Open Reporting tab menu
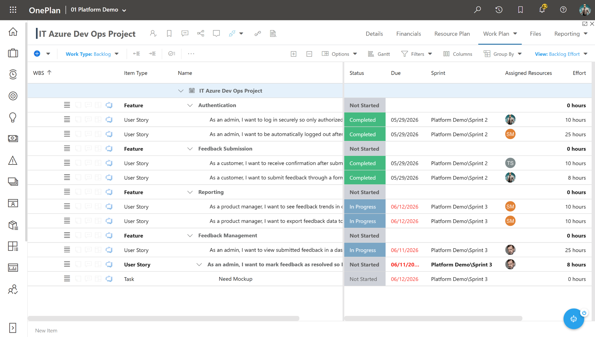Screen dimensions: 595x337 coord(571,34)
